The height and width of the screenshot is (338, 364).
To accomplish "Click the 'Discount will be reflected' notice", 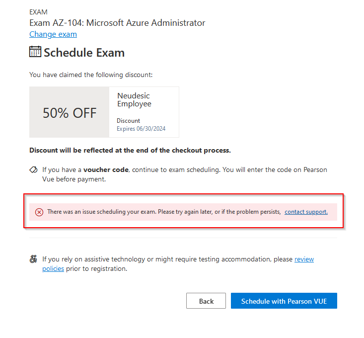I will pos(130,150).
